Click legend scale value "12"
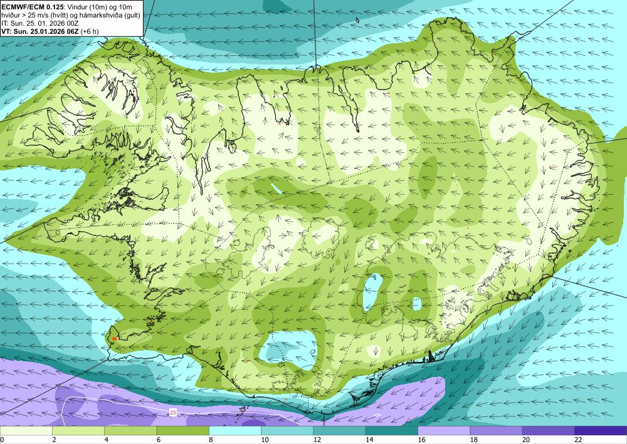Image resolution: width=627 pixels, height=444 pixels. coord(317,440)
